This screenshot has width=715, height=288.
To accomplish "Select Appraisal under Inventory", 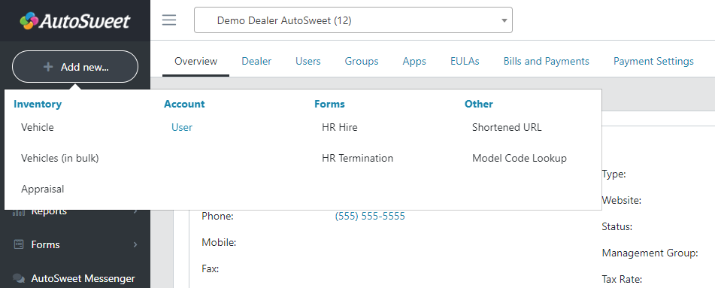I will tap(42, 189).
